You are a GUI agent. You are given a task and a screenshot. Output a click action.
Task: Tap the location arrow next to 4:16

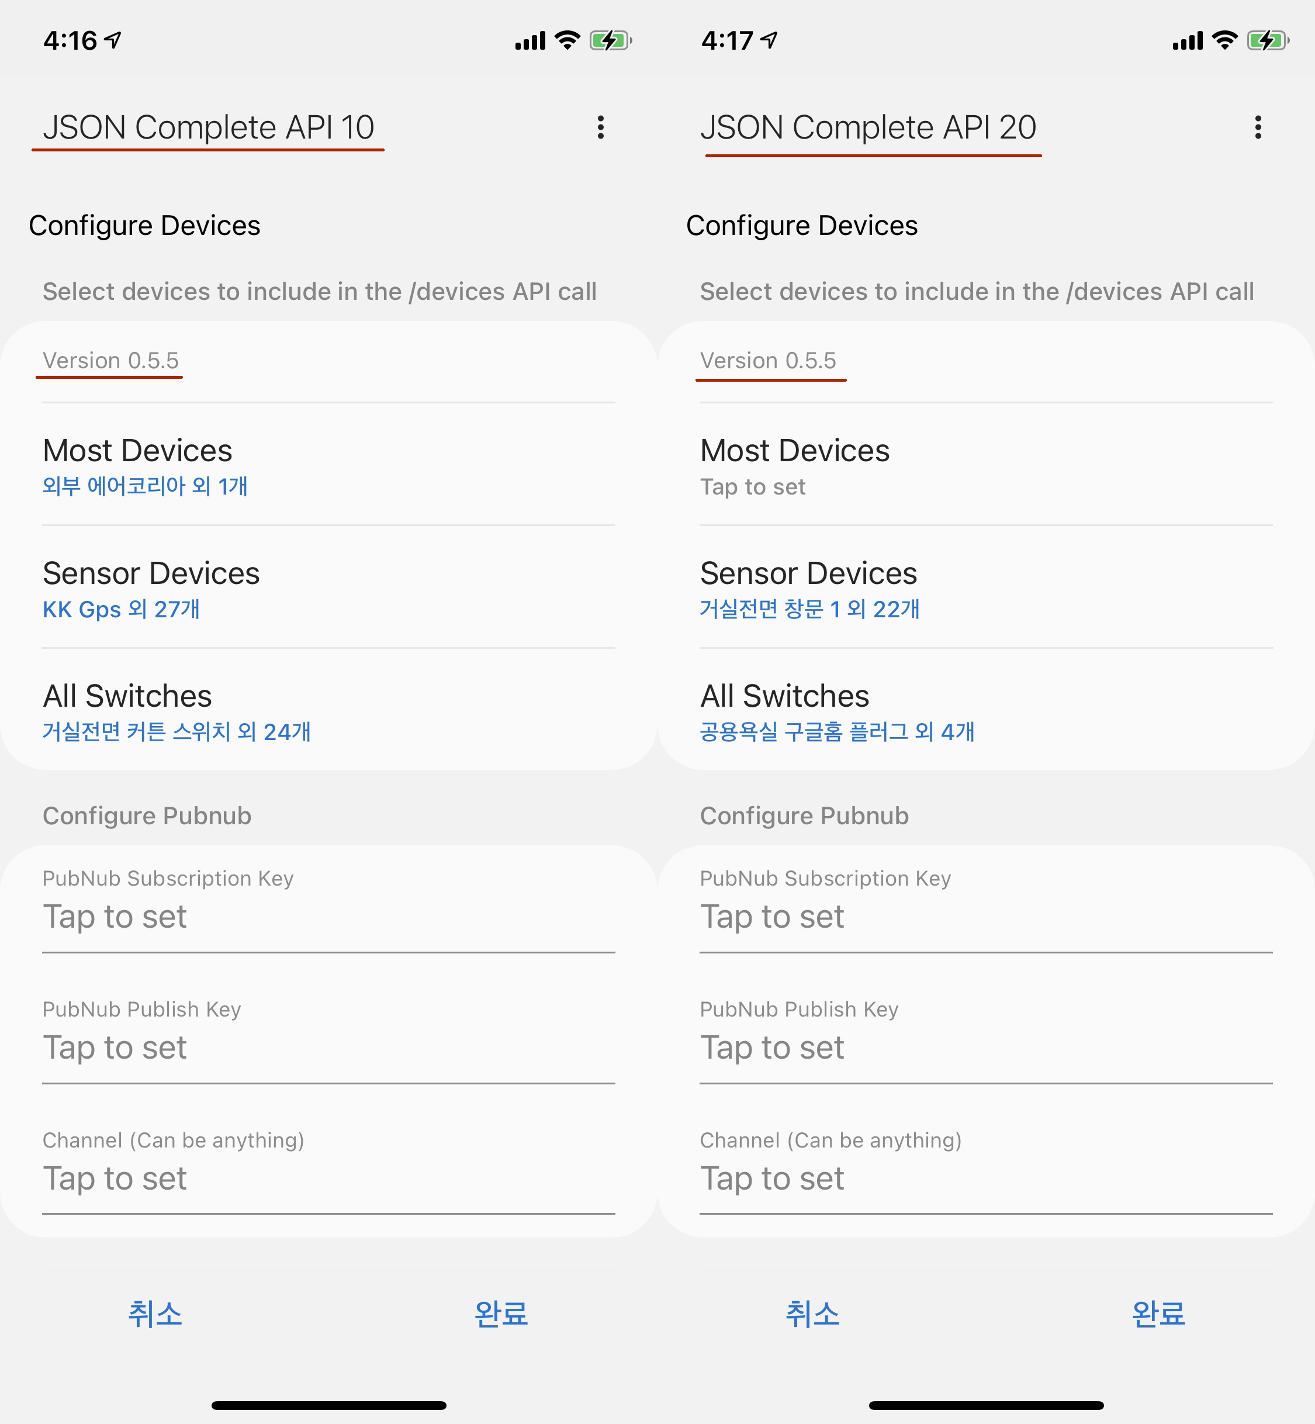coord(113,40)
